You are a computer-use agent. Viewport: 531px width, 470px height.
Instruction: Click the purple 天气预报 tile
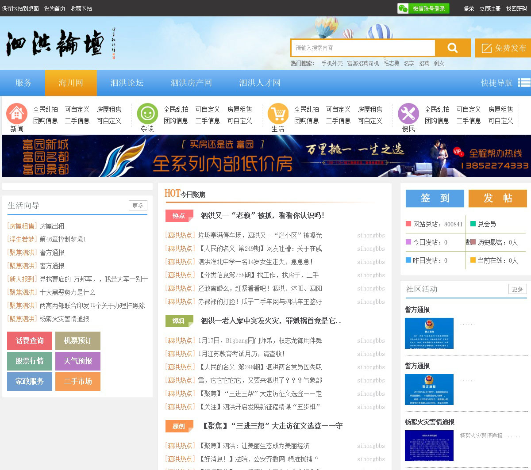[78, 361]
